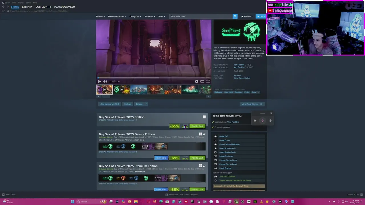This screenshot has height=205, width=365.
Task: Expand more tags with plus button
Action: tap(259, 92)
